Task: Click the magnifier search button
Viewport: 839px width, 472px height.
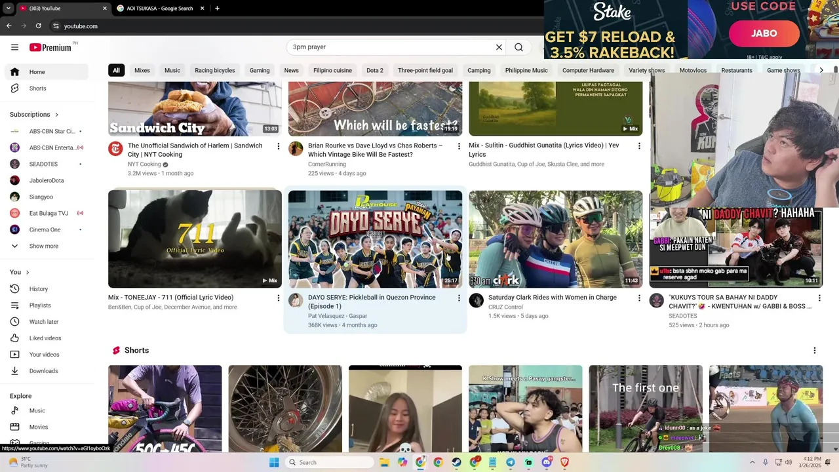Action: click(518, 47)
